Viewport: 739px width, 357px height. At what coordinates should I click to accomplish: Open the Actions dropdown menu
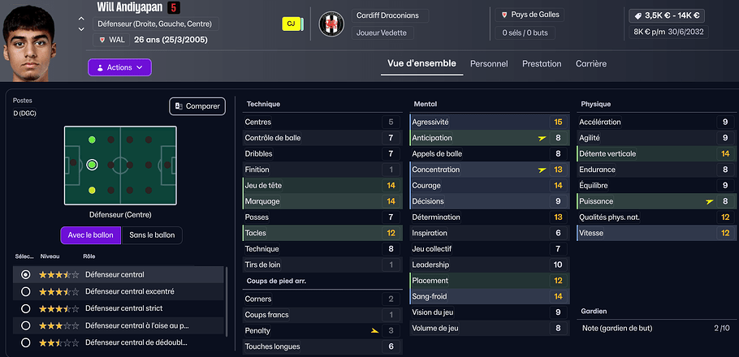(x=119, y=67)
